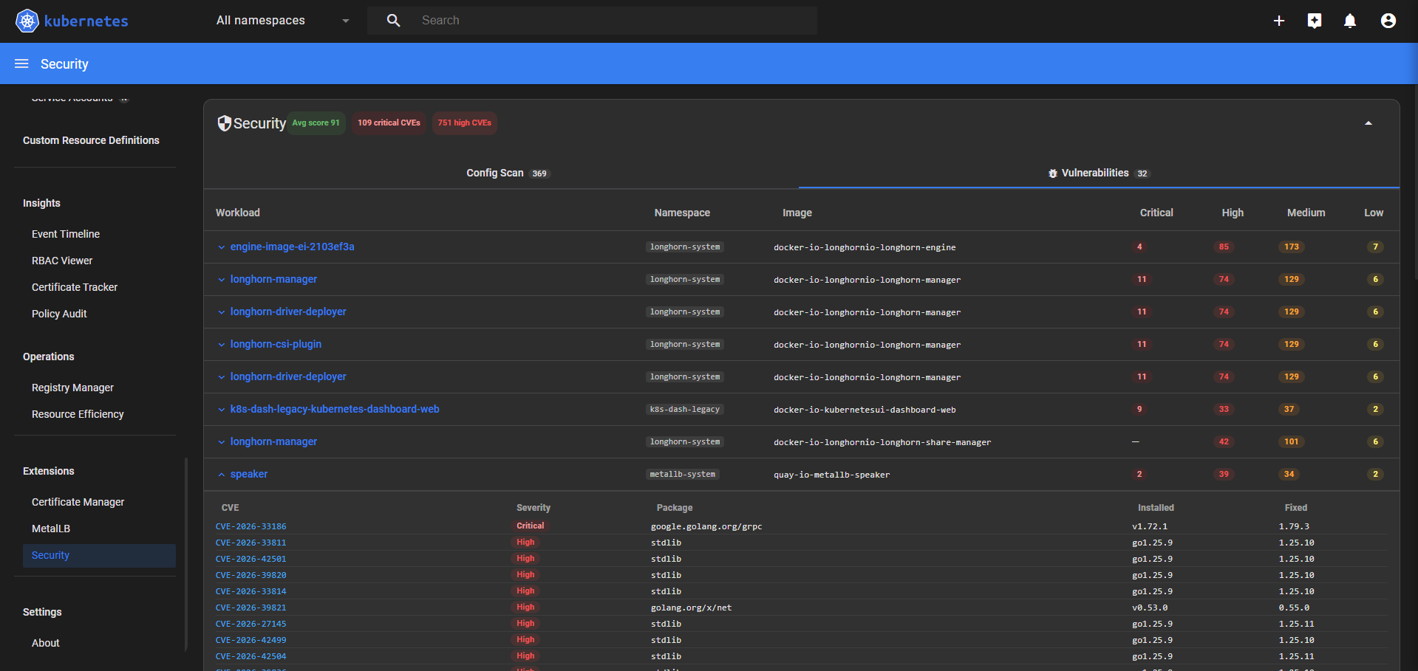Screen dimensions: 1418x671
Task: Click the Kubernetes logo icon
Action: pos(27,21)
